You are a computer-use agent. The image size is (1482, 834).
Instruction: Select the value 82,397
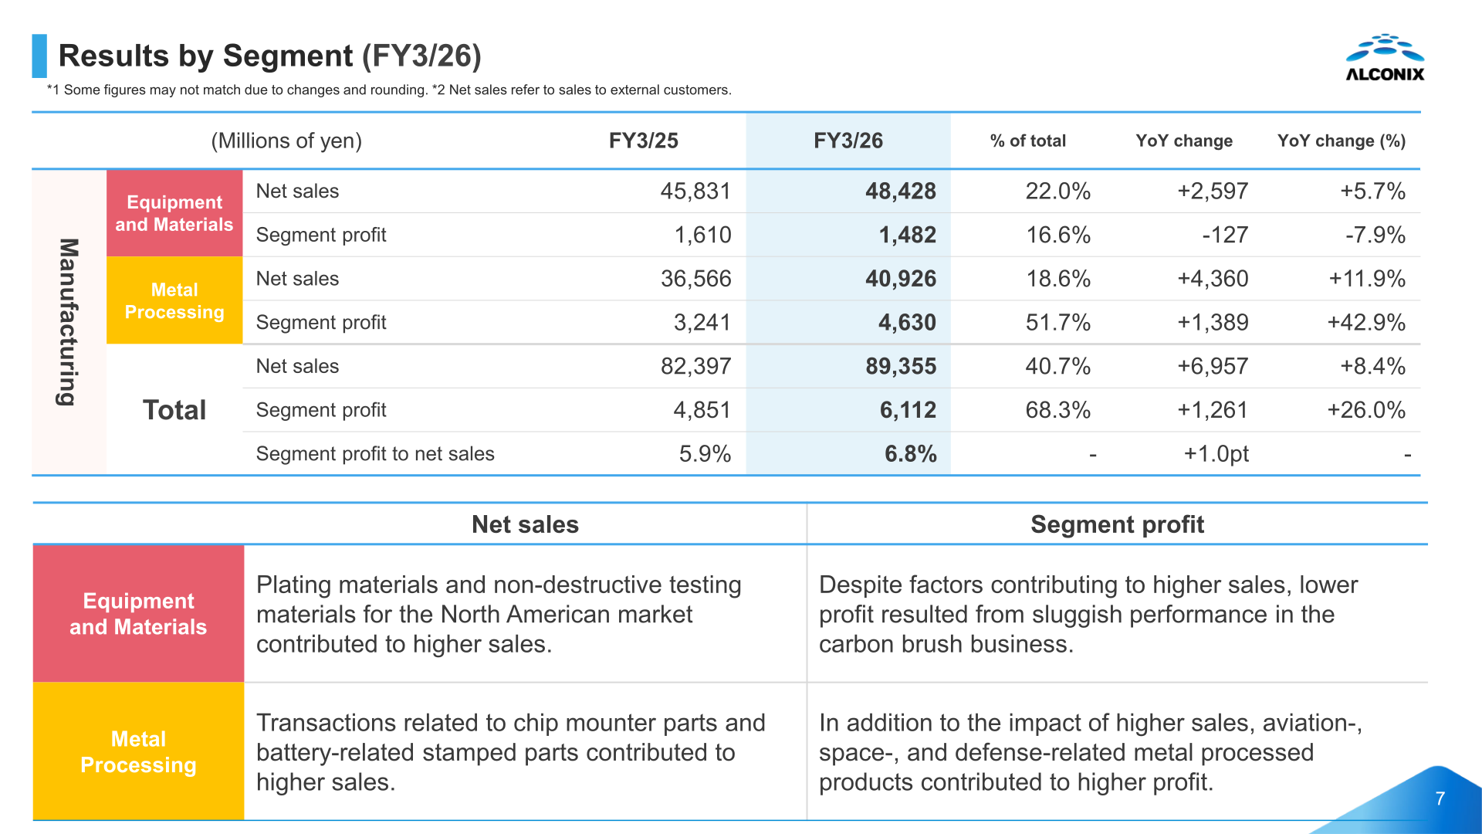click(695, 366)
